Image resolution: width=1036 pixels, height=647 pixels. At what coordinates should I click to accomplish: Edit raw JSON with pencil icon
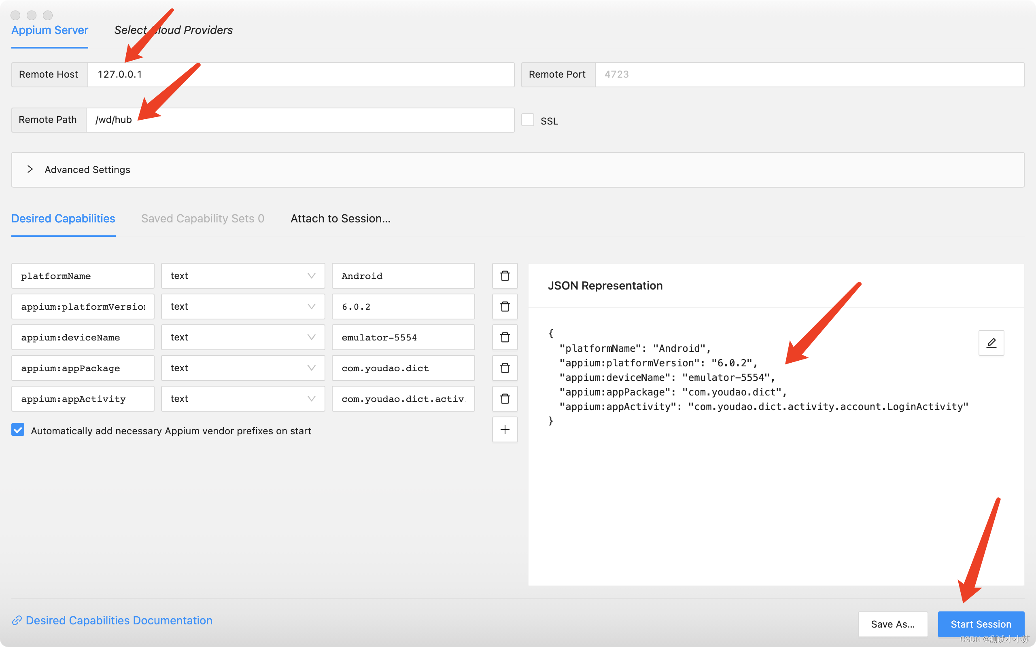tap(991, 343)
